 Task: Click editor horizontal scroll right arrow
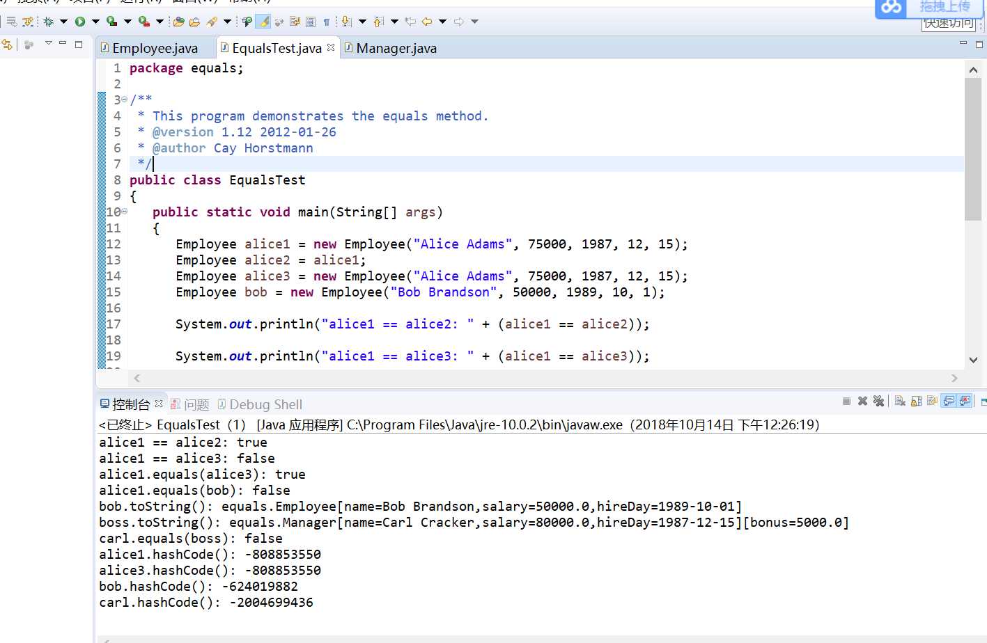click(954, 378)
